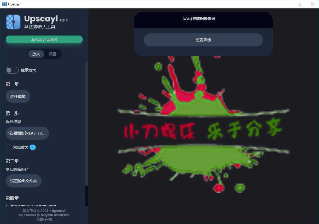Switch to the 放大 tab
This screenshot has height=224, width=319.
pos(36,54)
